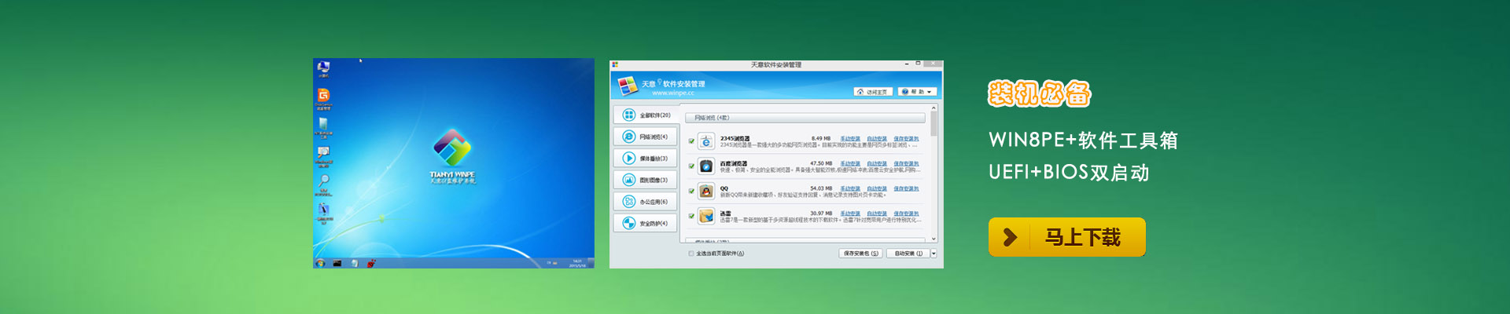Click the 天意 software manager logo
The image size is (1510, 314).
coord(627,85)
